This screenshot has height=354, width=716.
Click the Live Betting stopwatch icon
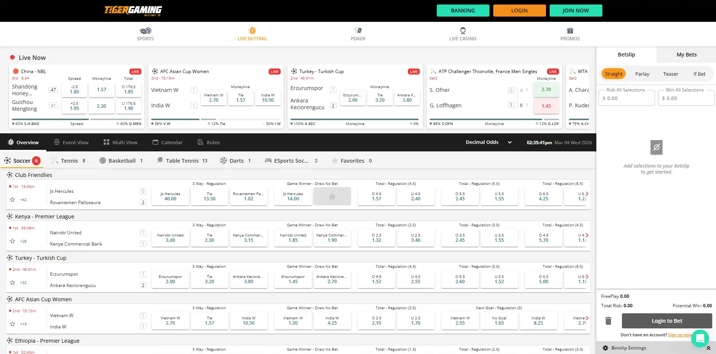point(252,31)
